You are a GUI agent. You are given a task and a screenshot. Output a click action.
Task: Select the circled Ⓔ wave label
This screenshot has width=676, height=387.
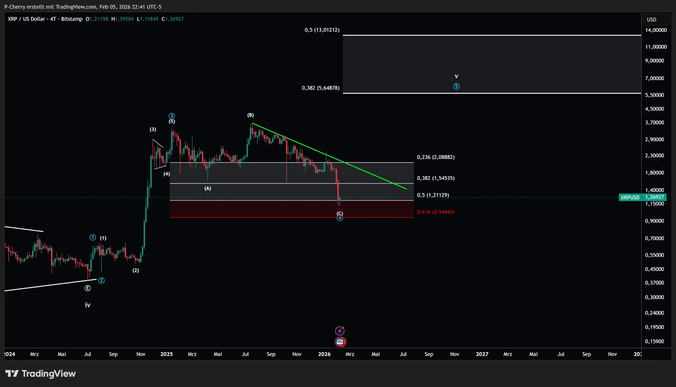tap(88, 288)
